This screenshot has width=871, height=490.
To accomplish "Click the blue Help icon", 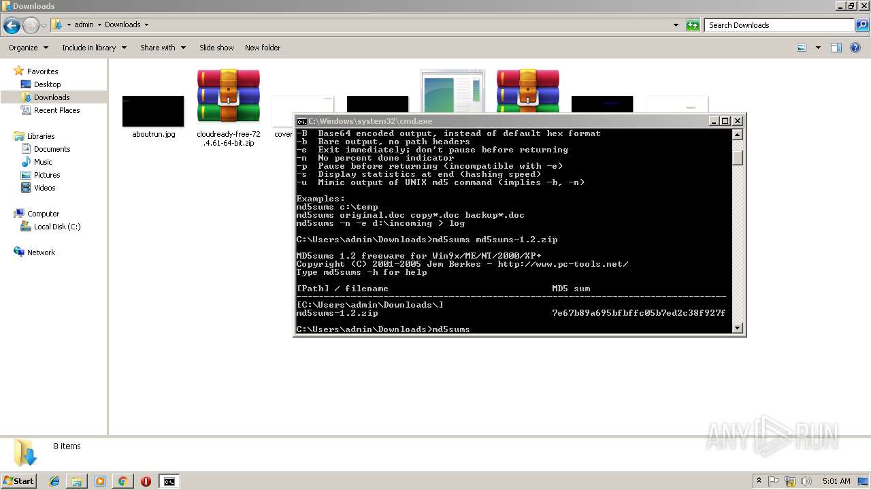I will [856, 48].
